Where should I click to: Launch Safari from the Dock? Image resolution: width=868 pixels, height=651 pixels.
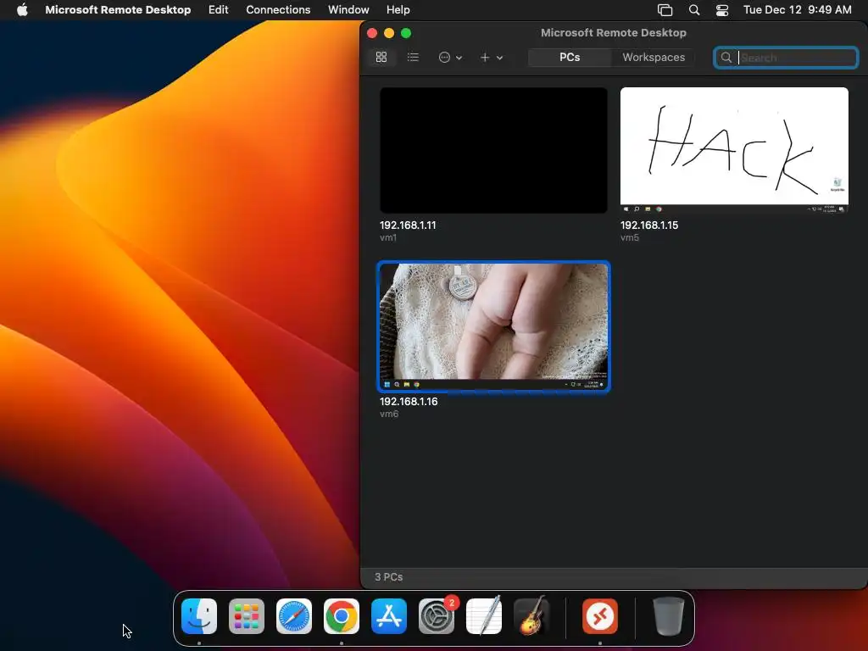coord(294,616)
